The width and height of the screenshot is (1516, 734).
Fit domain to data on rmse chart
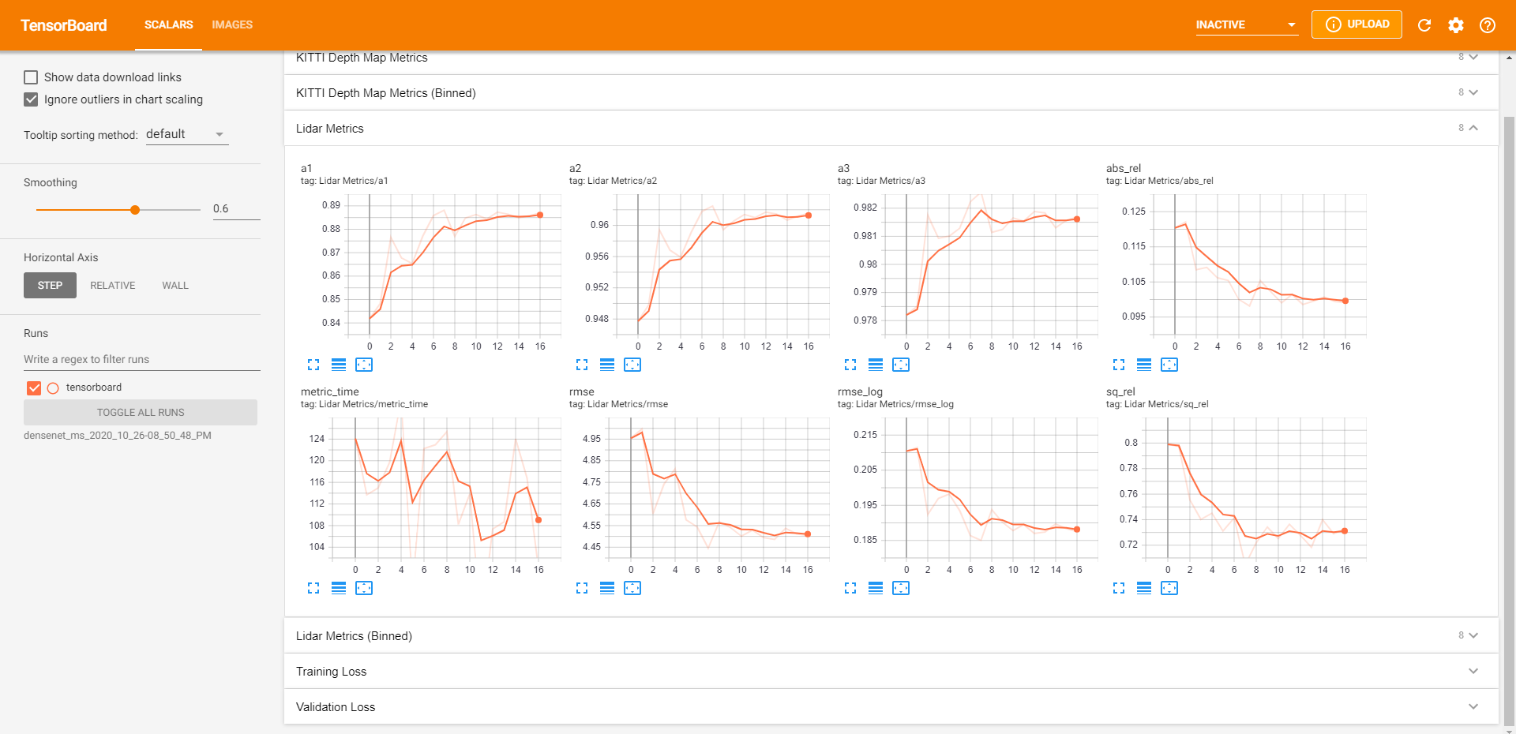[632, 588]
